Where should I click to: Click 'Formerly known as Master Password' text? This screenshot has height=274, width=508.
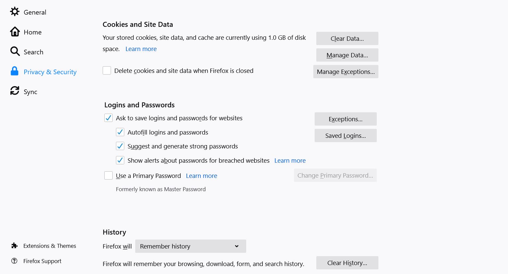pos(161,189)
